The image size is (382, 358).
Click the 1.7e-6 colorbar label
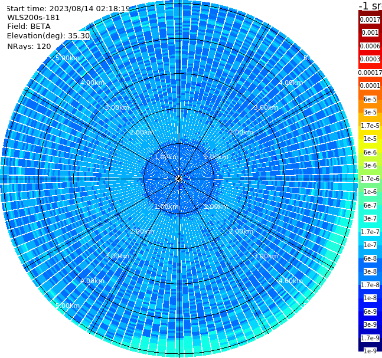[x=370, y=179]
